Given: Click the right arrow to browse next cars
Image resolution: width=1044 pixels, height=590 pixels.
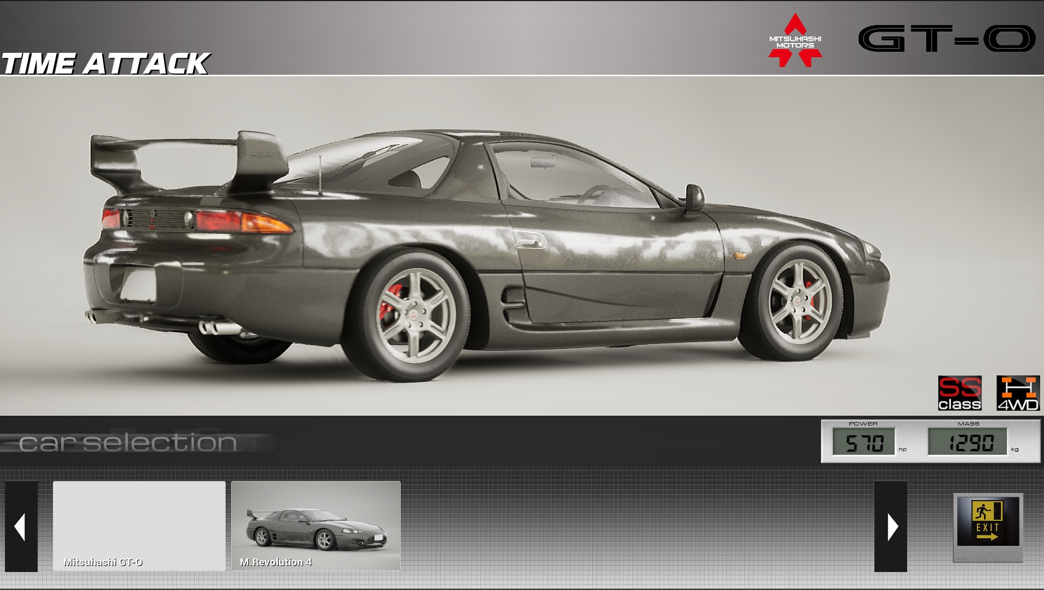Looking at the screenshot, I should [891, 526].
